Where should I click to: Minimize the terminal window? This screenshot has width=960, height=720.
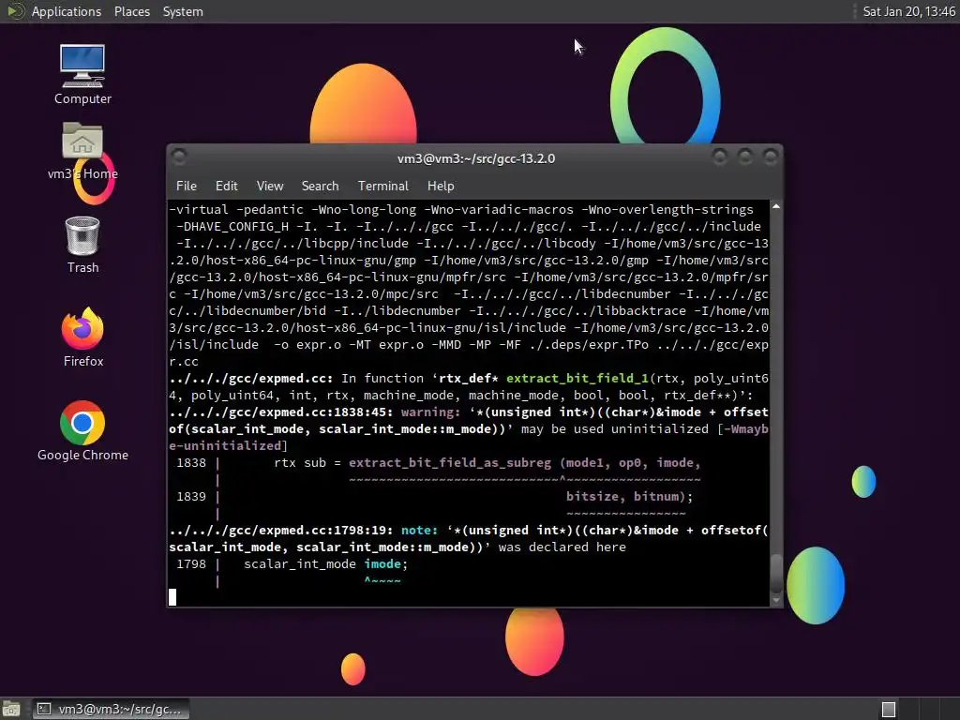720,157
